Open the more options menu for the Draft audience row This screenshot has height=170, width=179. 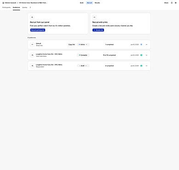click(x=146, y=66)
